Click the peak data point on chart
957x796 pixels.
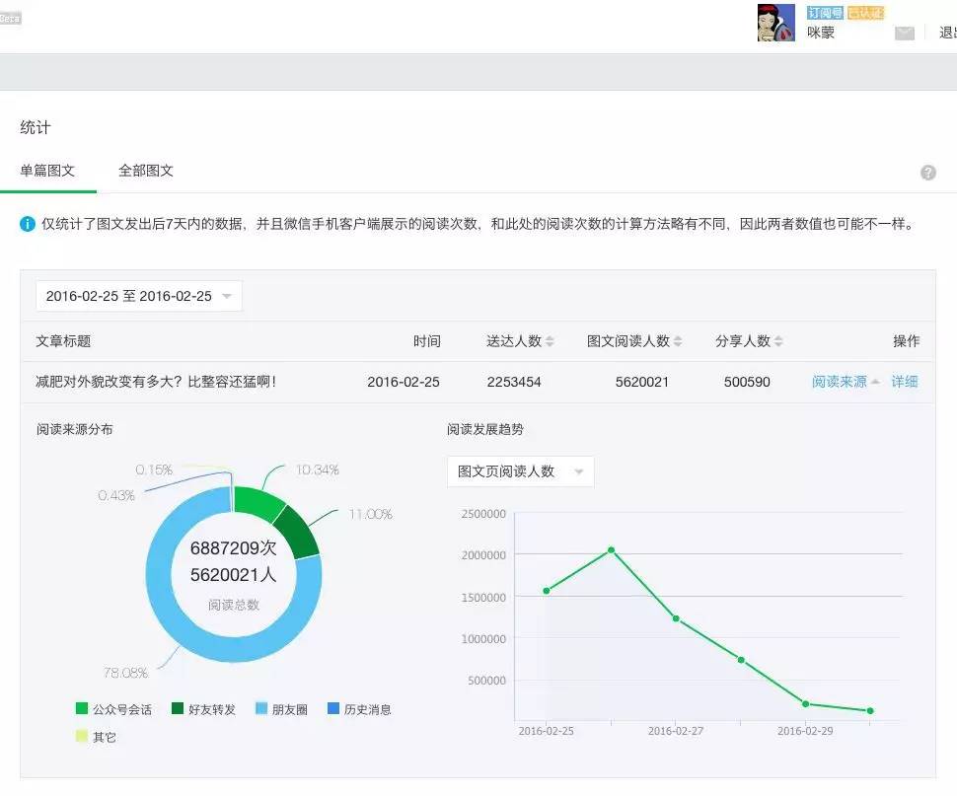point(611,550)
